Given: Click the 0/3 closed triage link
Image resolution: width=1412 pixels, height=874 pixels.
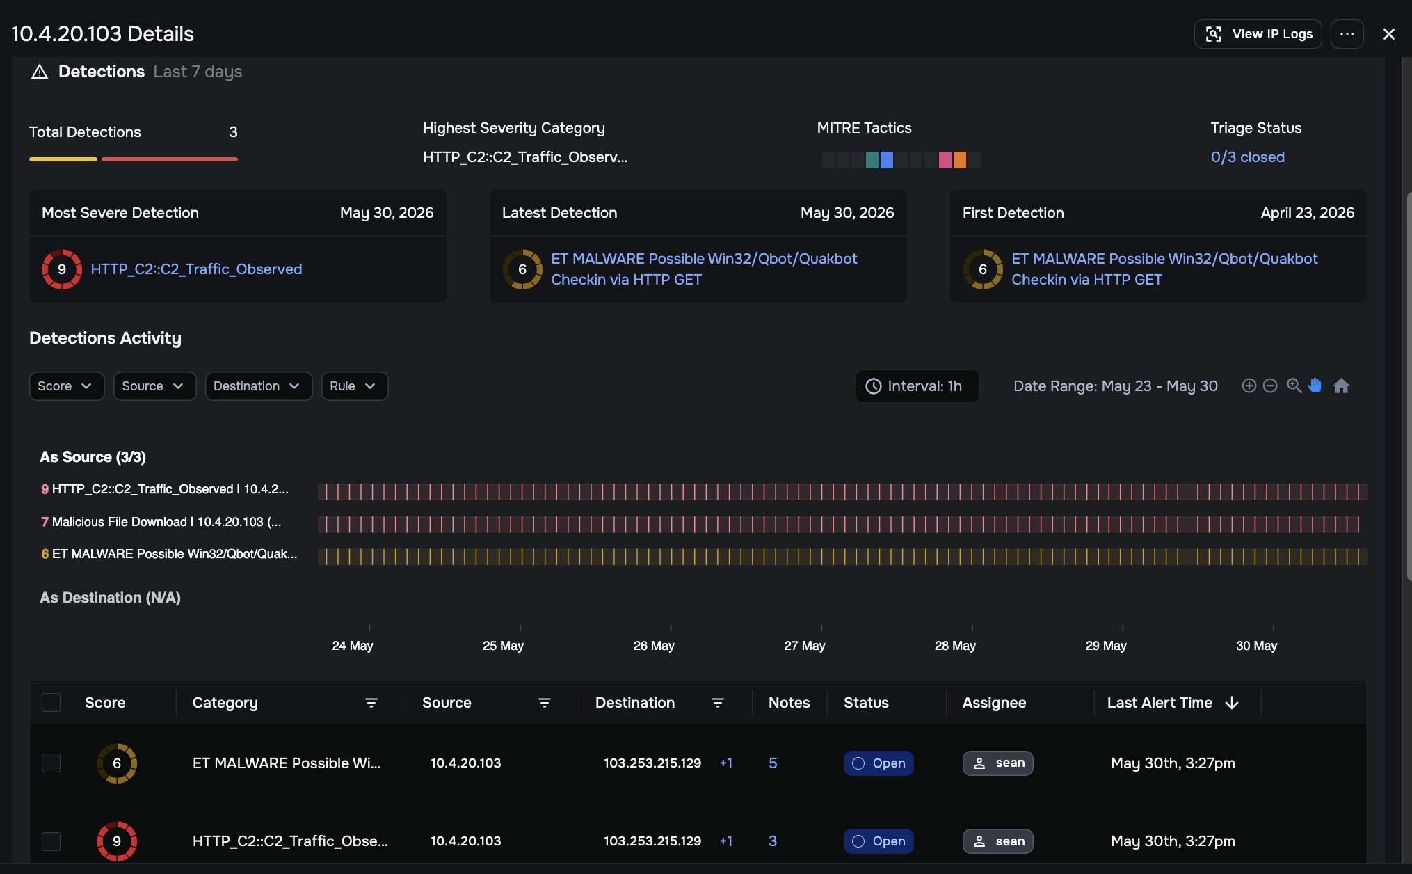Looking at the screenshot, I should (x=1247, y=157).
